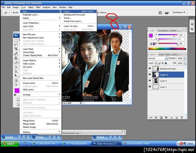
Task: Click the Opacity percentage field
Action: tap(180, 58)
